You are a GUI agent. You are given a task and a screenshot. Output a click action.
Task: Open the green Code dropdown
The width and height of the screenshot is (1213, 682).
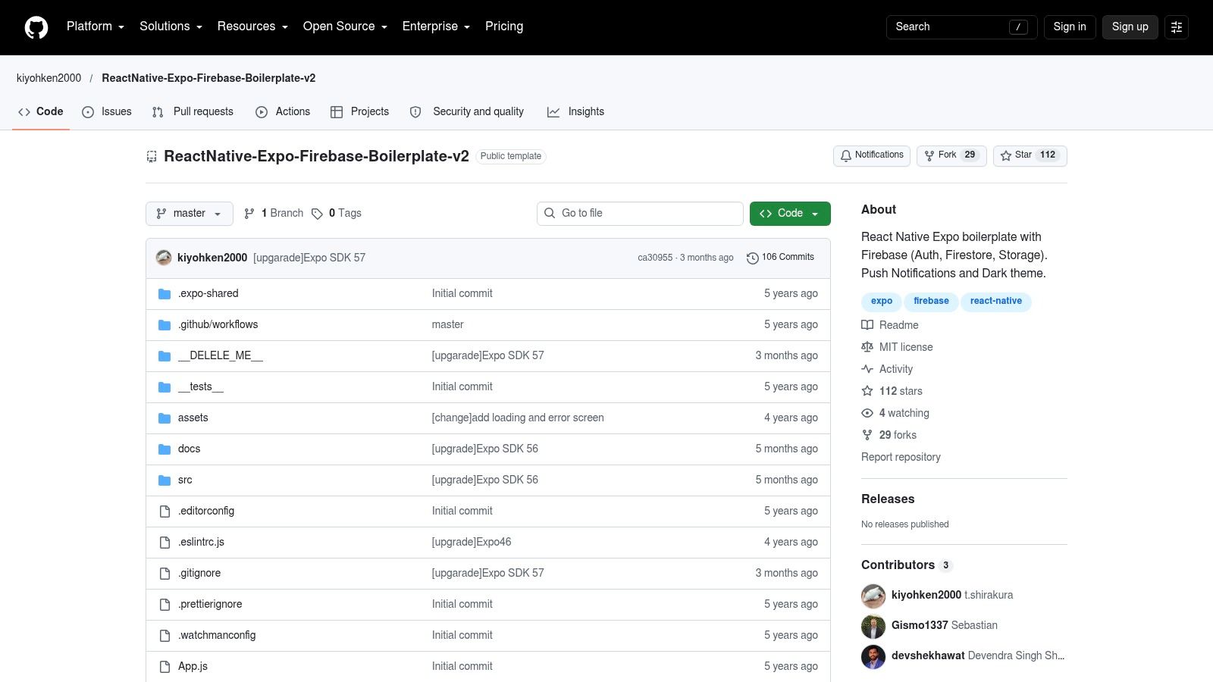pos(790,214)
